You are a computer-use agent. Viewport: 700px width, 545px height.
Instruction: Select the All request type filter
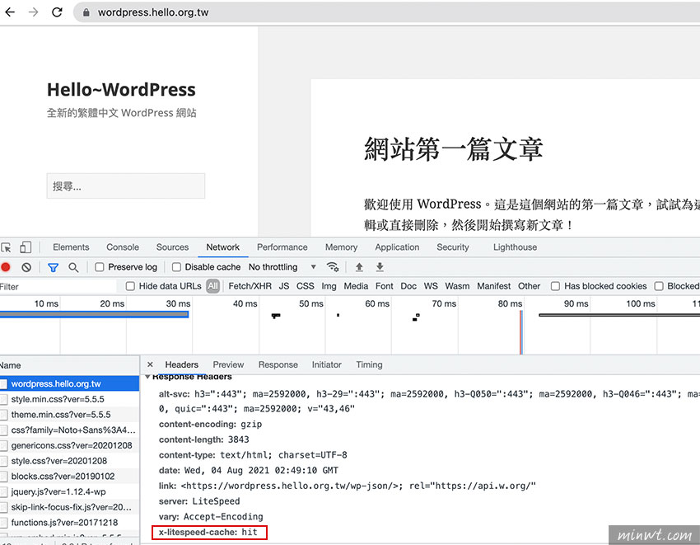[213, 286]
